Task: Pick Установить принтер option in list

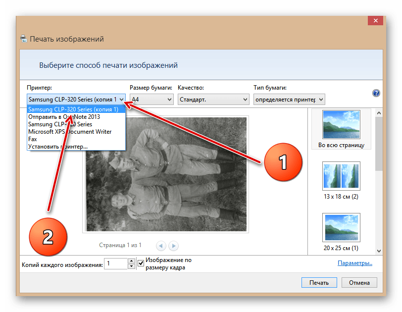Action: 58,147
